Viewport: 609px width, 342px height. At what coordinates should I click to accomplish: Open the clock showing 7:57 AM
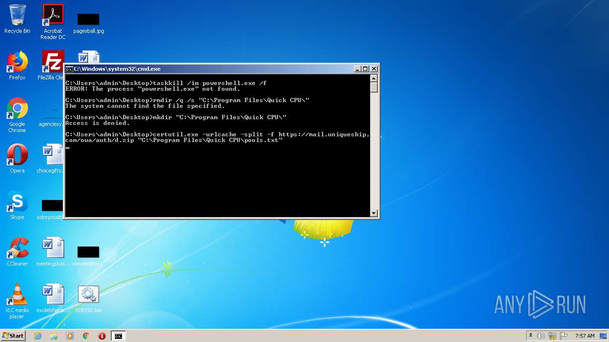585,336
